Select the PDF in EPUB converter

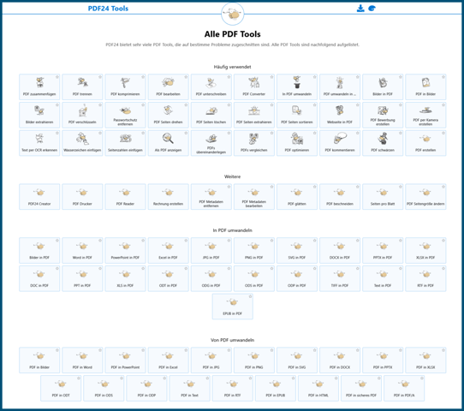pos(276,388)
